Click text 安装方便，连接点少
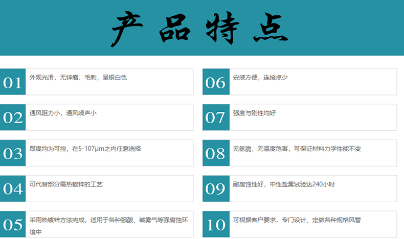Viewport: 404px width, 239px height. (260, 78)
